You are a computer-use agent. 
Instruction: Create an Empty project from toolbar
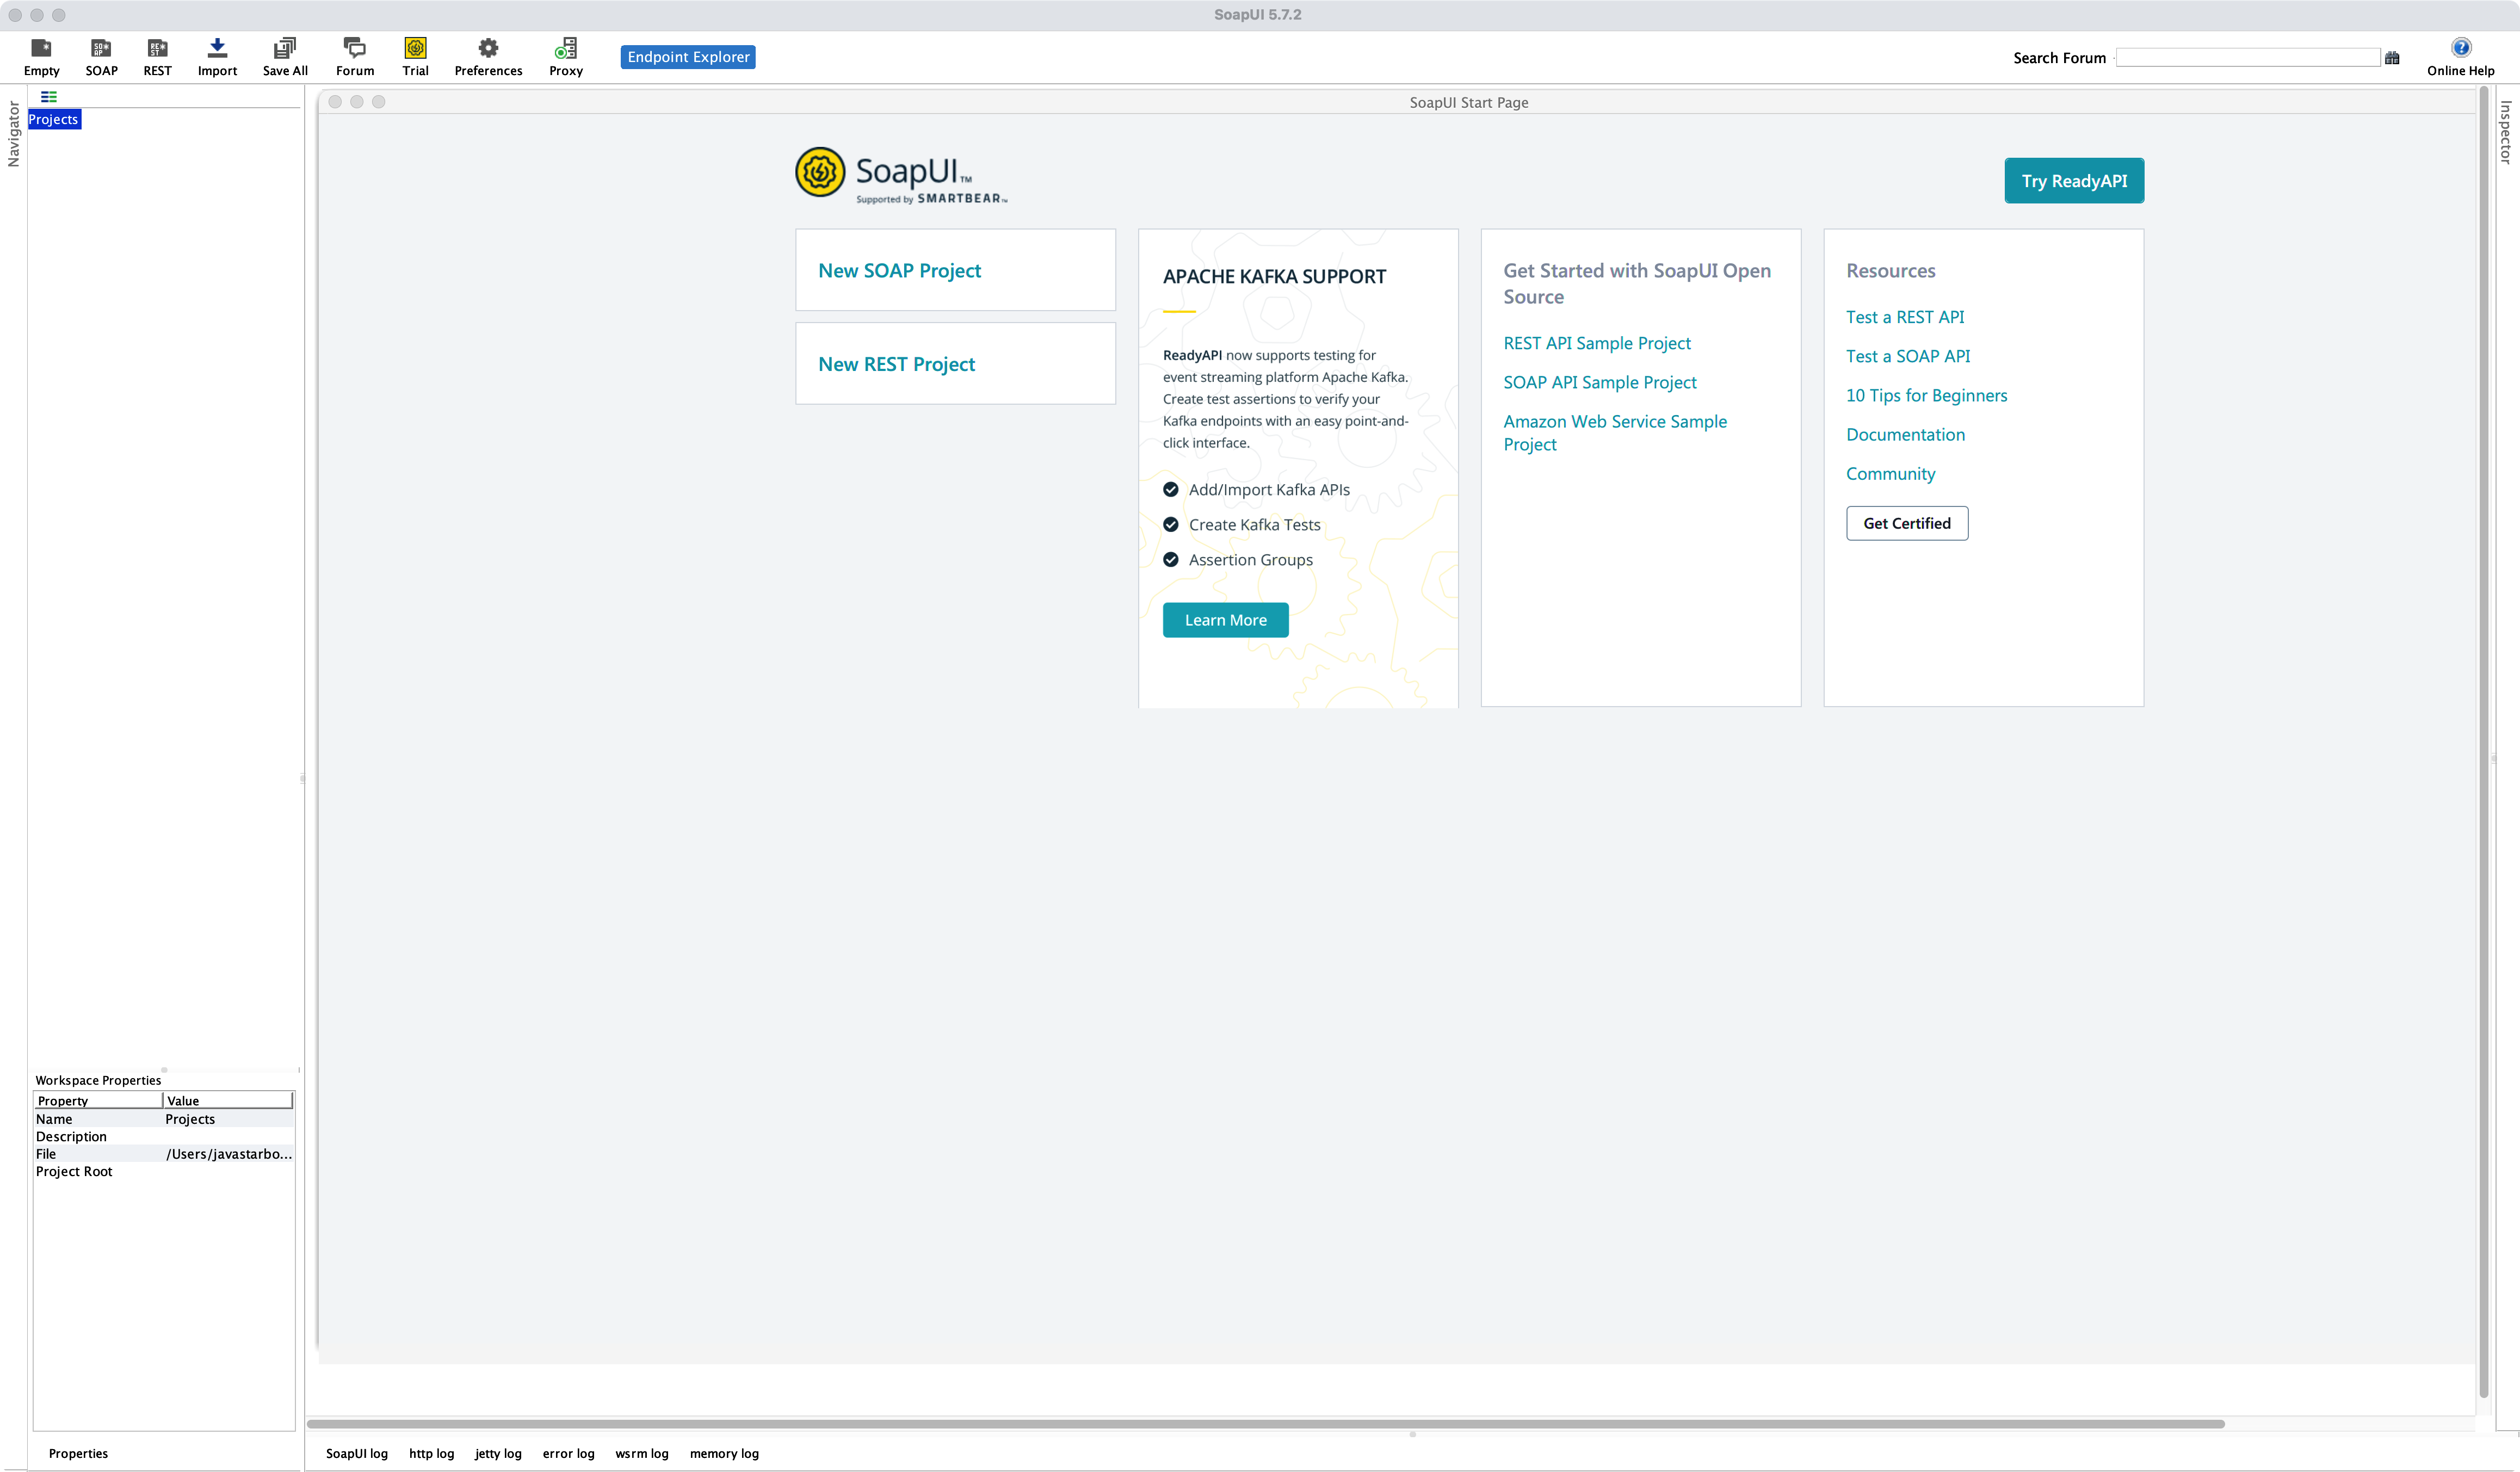41,57
